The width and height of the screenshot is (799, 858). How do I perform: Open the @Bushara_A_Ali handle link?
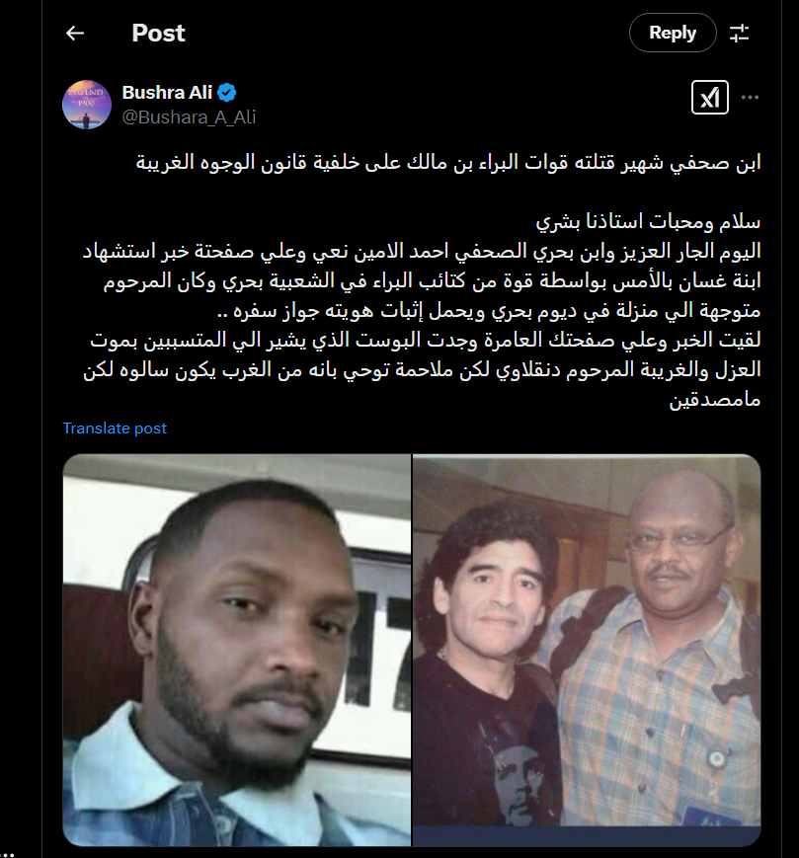189,117
